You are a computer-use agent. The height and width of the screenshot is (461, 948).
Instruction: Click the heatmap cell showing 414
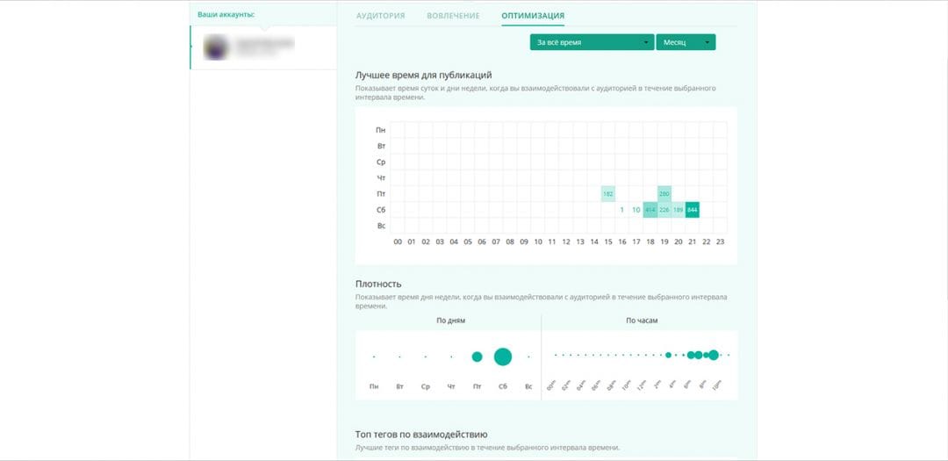[x=650, y=210]
